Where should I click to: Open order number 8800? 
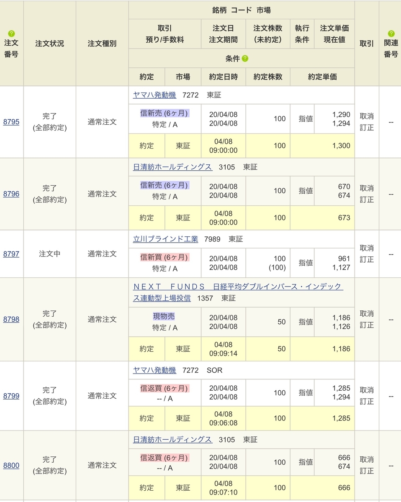11,465
